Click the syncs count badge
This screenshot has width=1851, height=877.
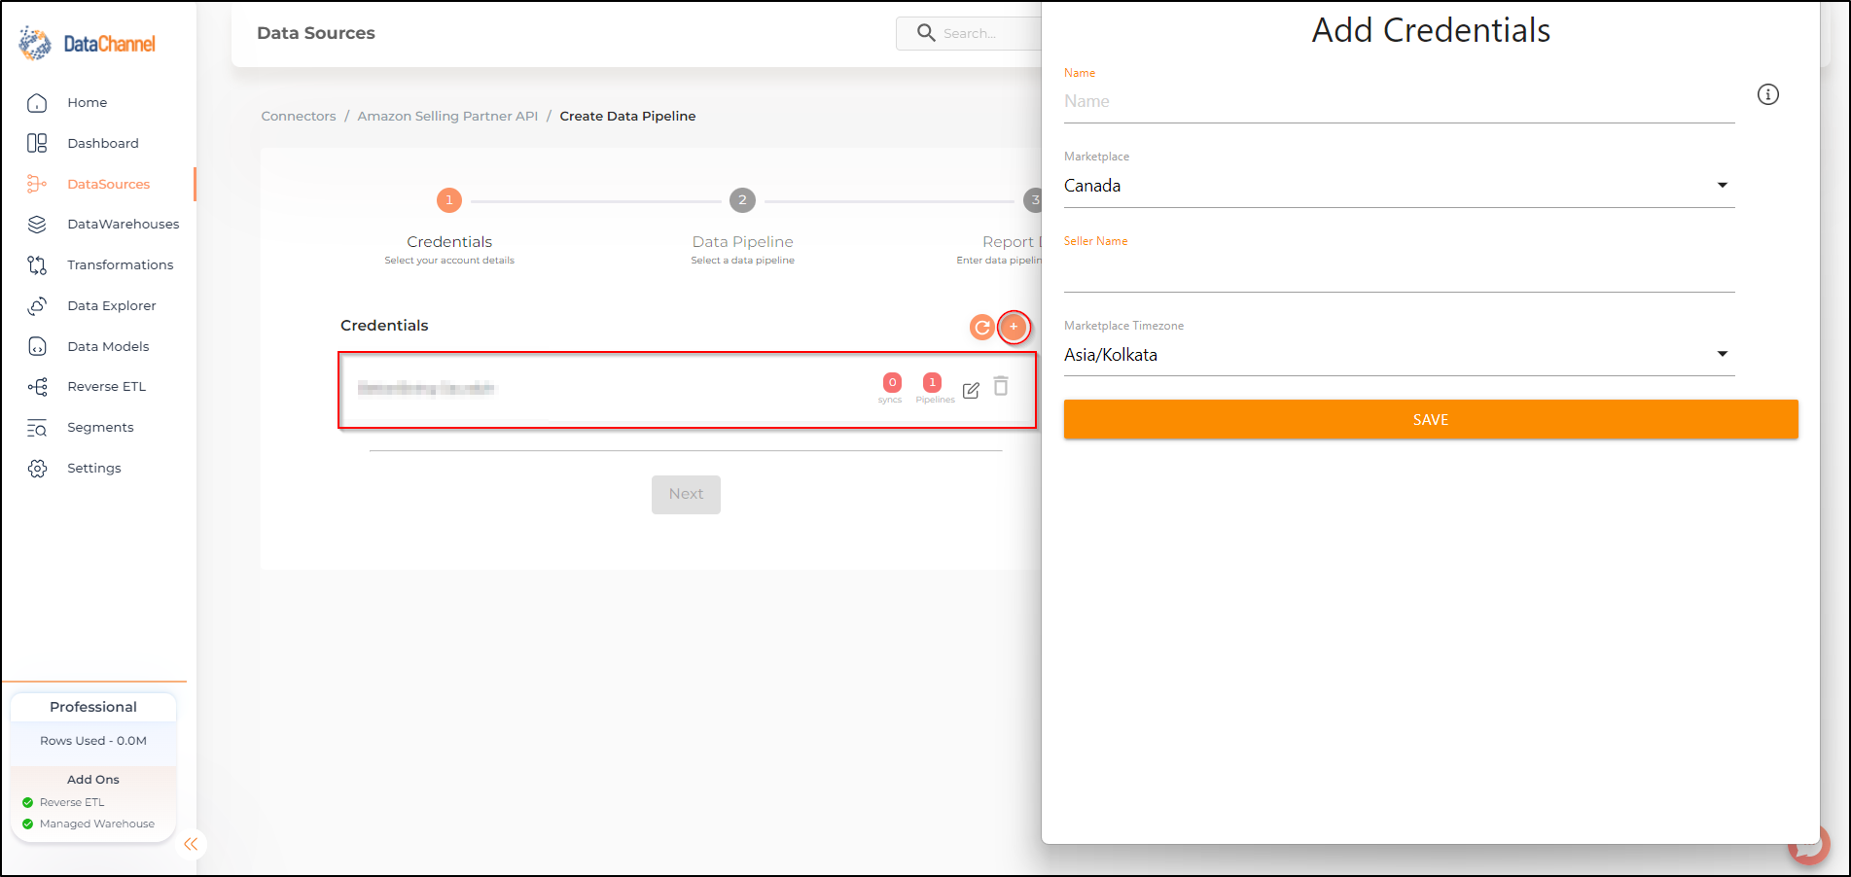891,383
